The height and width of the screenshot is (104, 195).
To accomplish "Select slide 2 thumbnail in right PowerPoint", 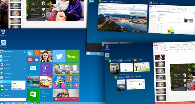I will click(160, 64).
